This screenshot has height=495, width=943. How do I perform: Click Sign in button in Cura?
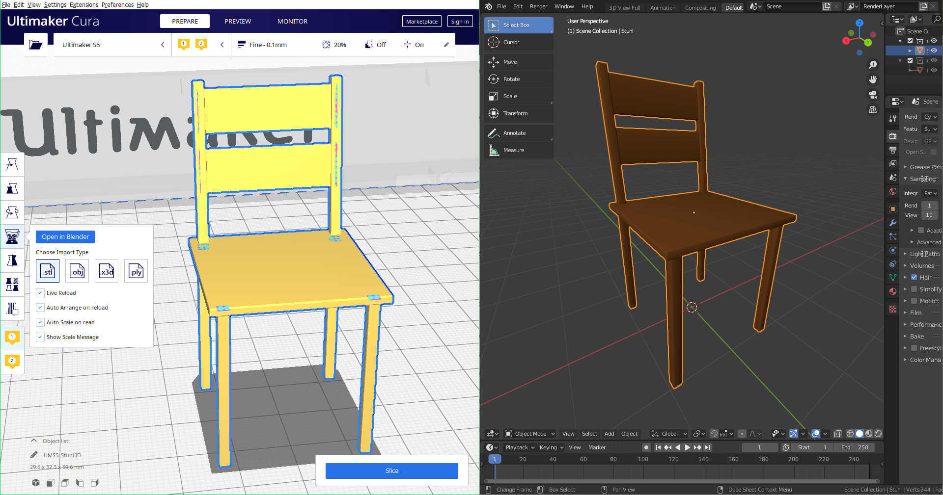(x=460, y=21)
